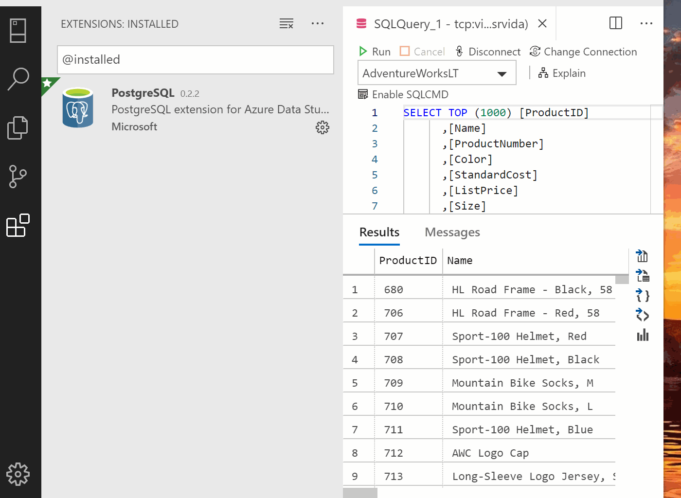This screenshot has height=498, width=681.
Task: Open Search from the activity bar
Action: pos(18,79)
